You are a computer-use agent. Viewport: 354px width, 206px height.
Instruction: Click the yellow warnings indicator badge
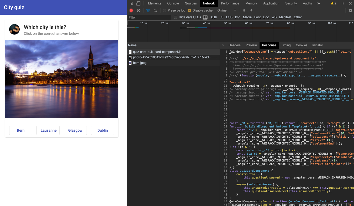click(x=332, y=3)
